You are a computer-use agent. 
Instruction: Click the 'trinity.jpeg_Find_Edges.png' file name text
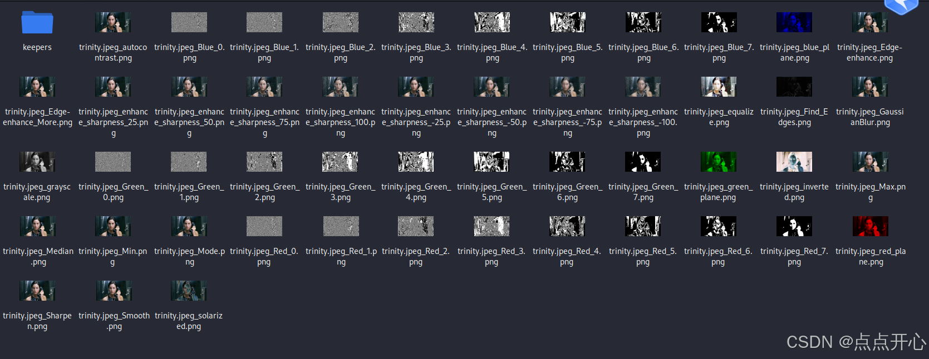tap(794, 117)
